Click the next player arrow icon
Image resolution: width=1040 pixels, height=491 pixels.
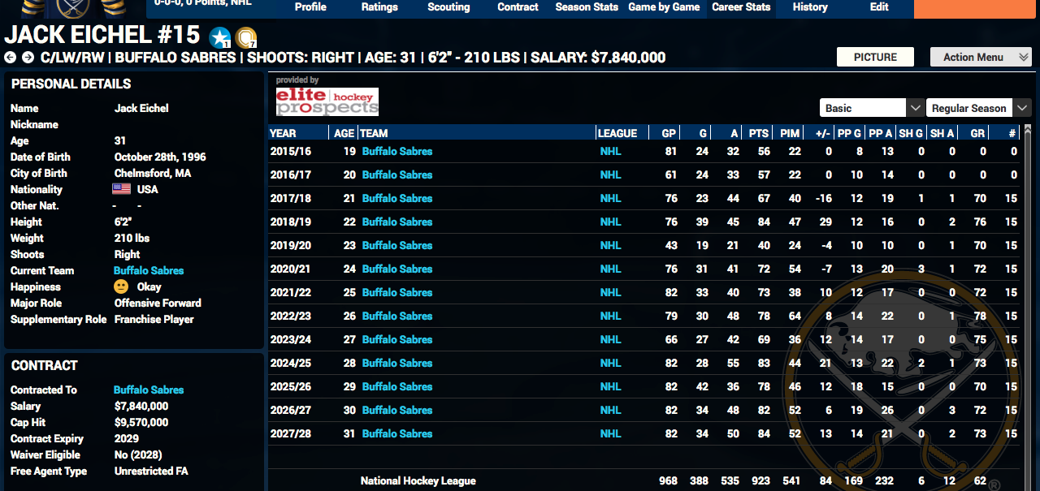click(x=28, y=58)
